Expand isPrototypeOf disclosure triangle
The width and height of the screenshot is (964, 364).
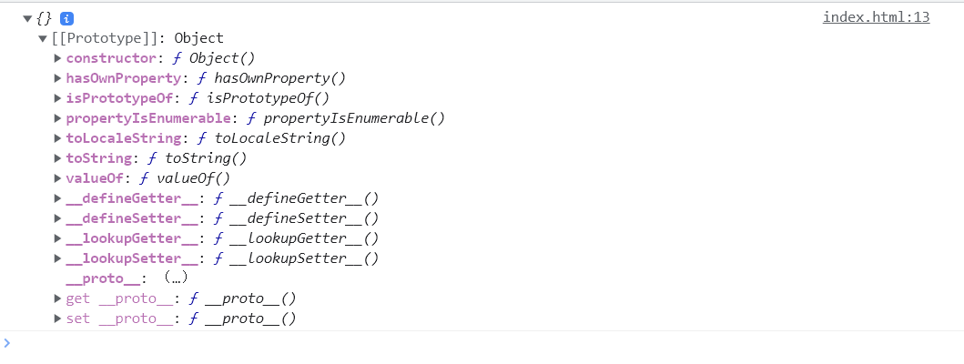tap(57, 97)
